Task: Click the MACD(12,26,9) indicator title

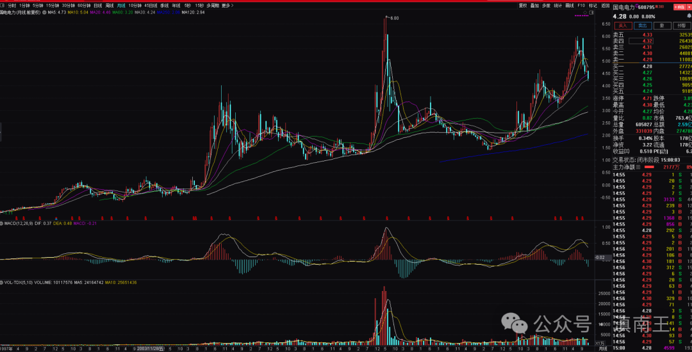Action: click(x=18, y=224)
